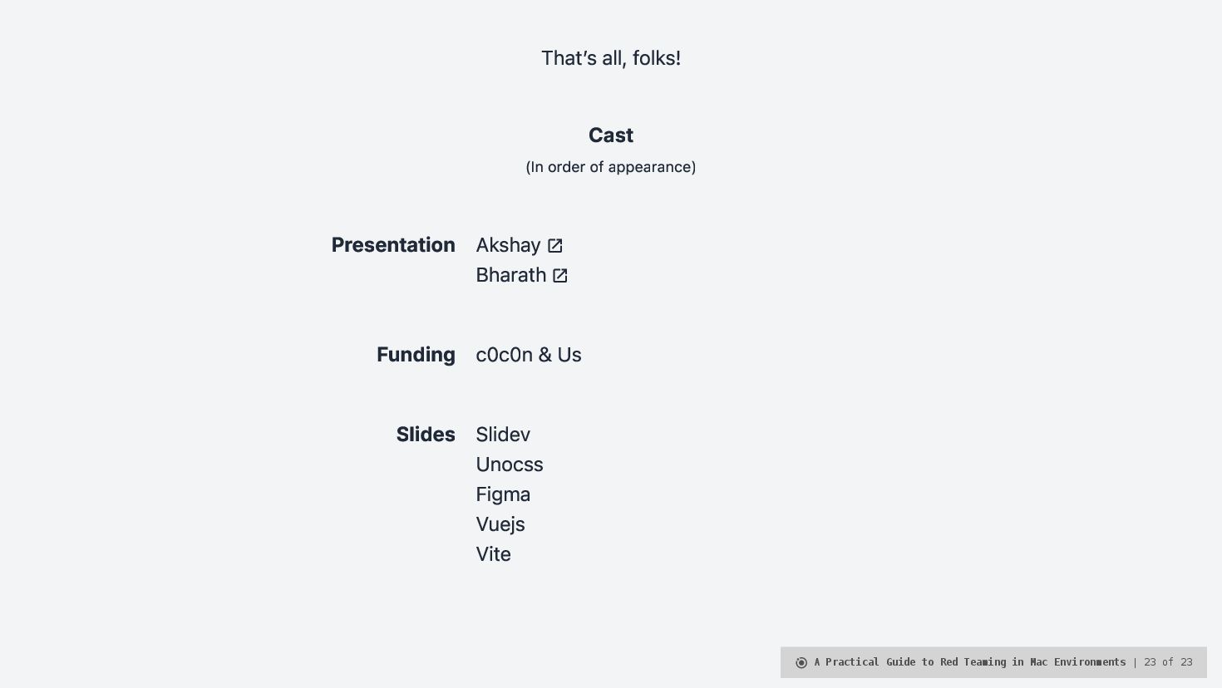
Task: Click the Vite entry in the list
Action: pyautogui.click(x=493, y=554)
